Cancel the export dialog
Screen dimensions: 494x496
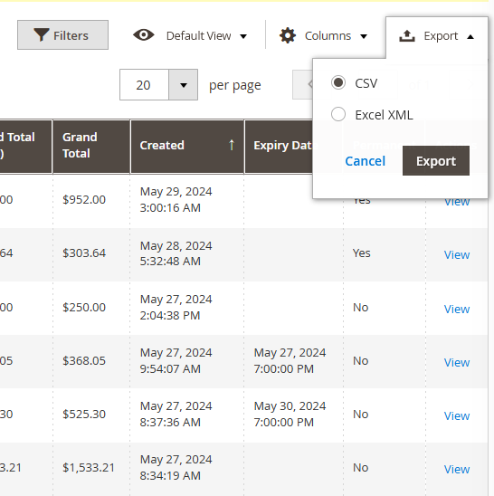tap(365, 161)
